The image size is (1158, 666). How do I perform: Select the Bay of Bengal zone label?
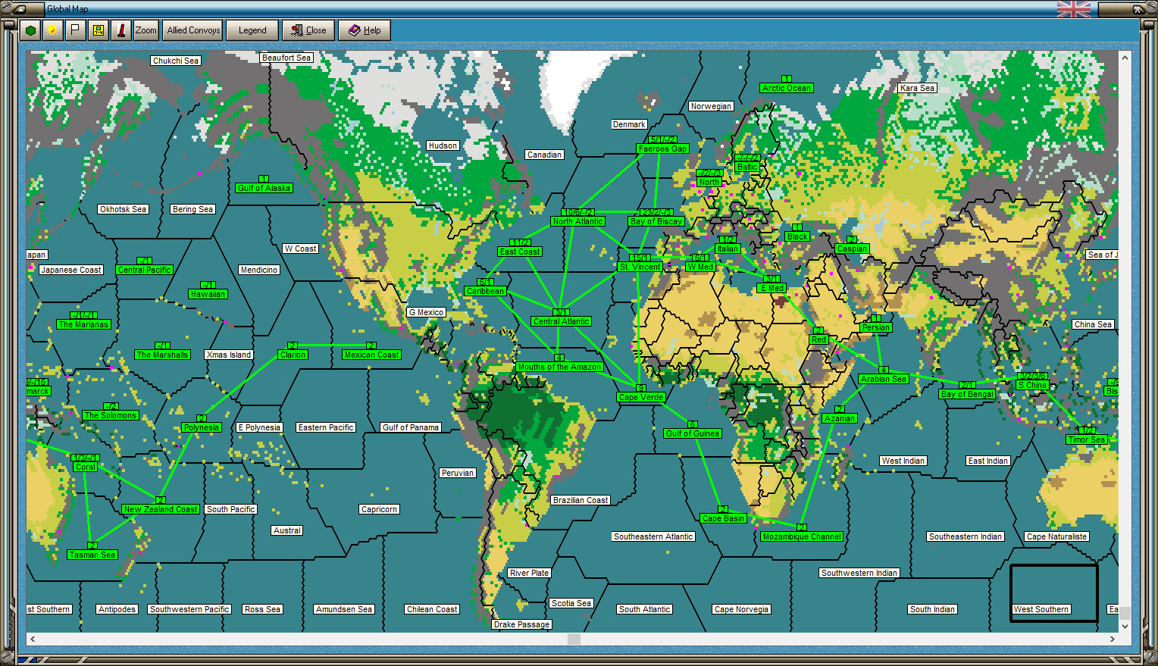point(967,394)
